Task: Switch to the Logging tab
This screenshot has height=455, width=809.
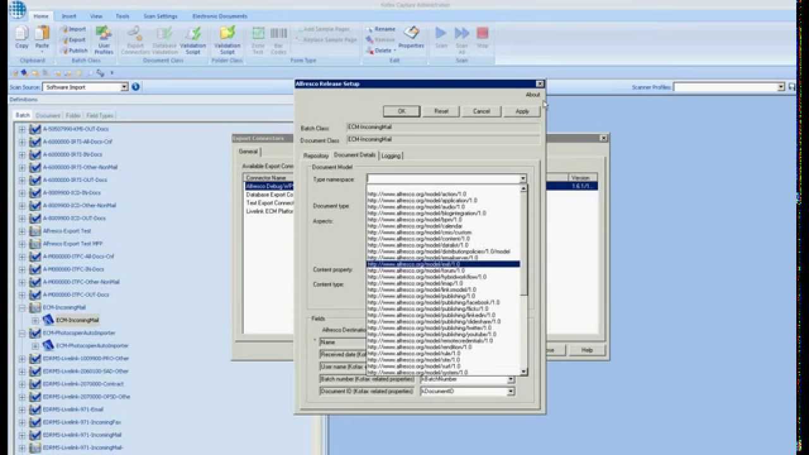Action: click(391, 155)
